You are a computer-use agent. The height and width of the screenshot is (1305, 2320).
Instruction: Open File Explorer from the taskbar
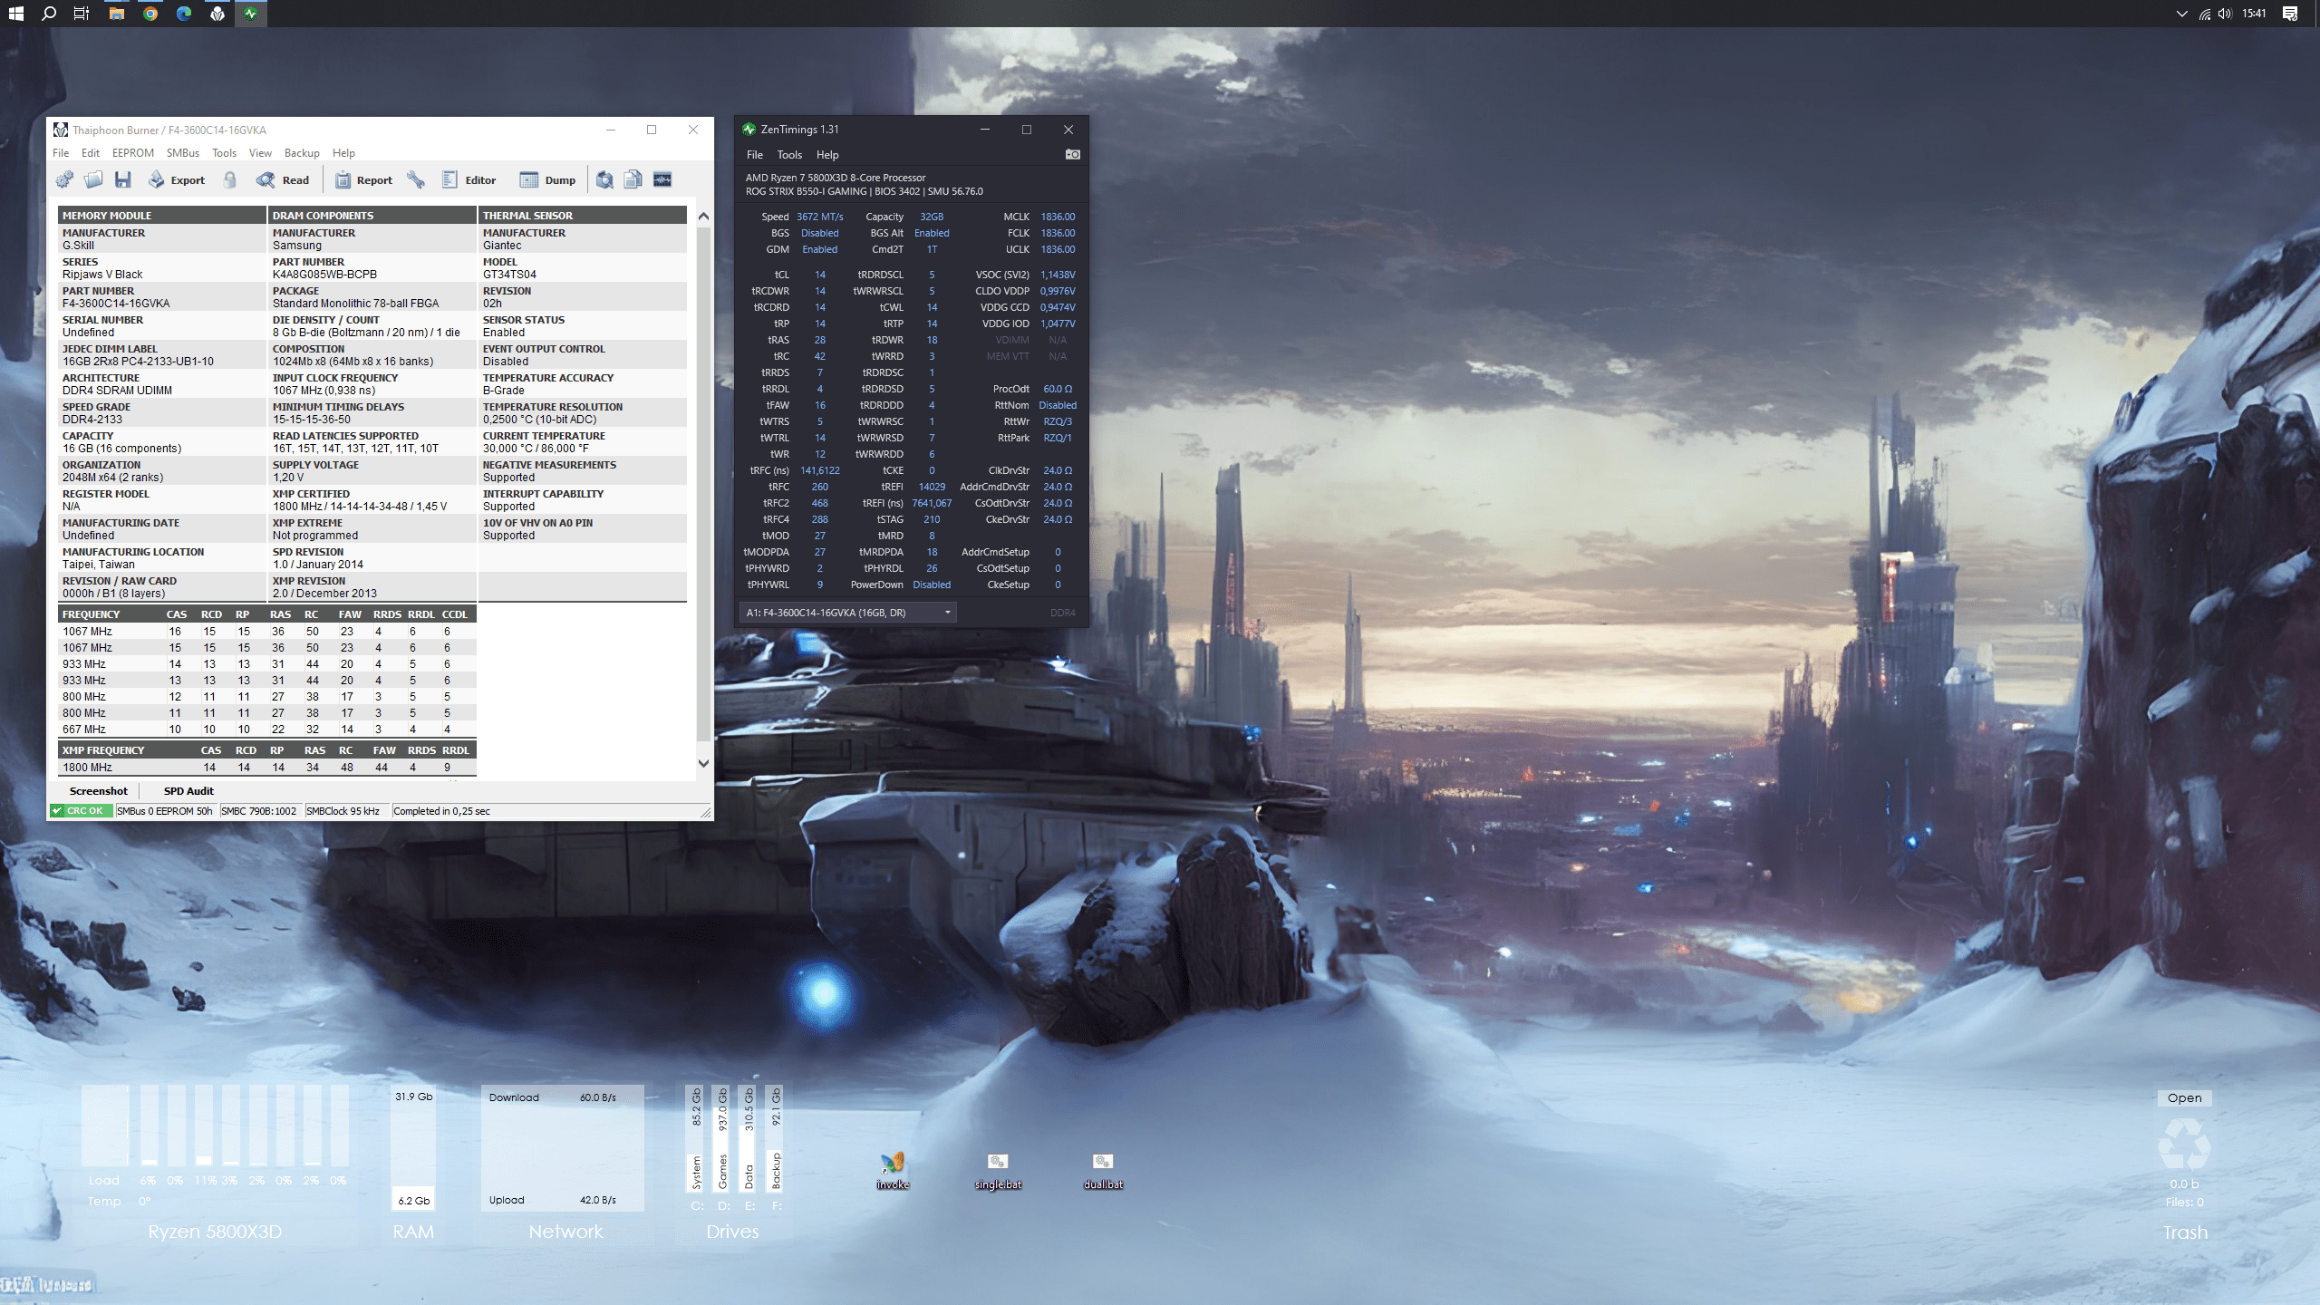point(117,14)
